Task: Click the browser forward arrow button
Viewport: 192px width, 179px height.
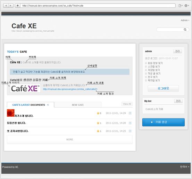Action: [x=11, y=6]
